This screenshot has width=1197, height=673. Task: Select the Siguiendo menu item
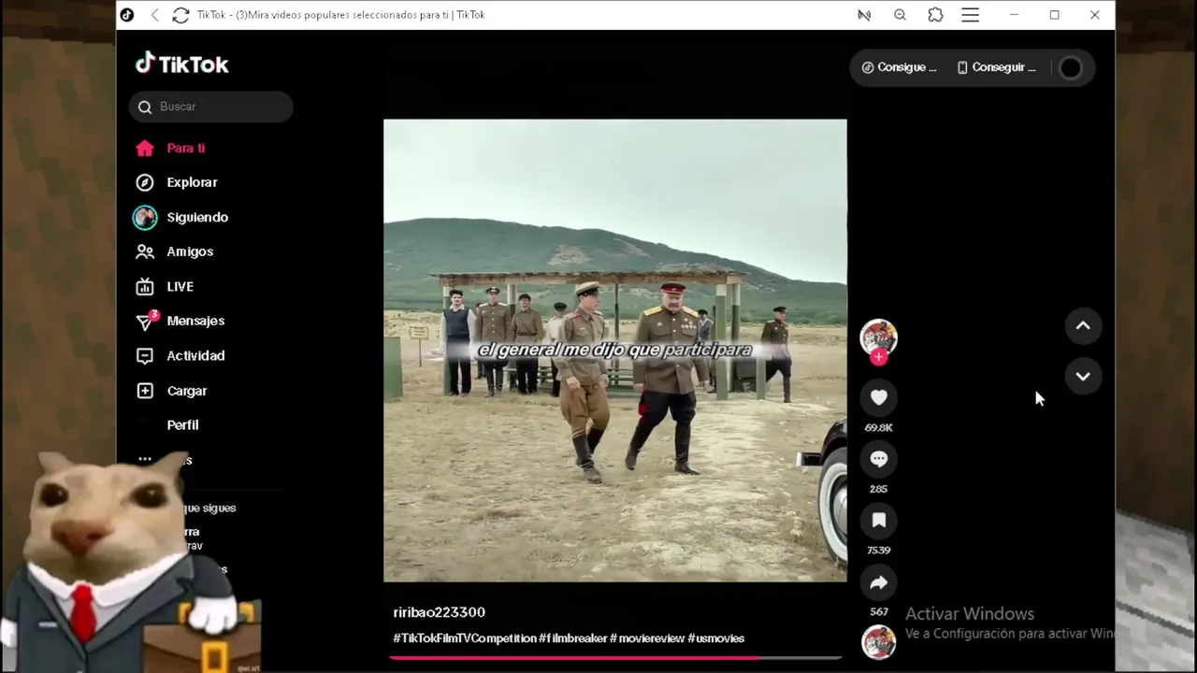[197, 217]
